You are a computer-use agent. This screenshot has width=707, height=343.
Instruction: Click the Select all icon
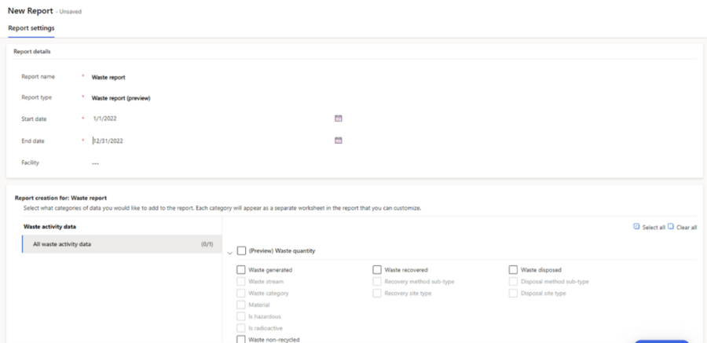636,227
